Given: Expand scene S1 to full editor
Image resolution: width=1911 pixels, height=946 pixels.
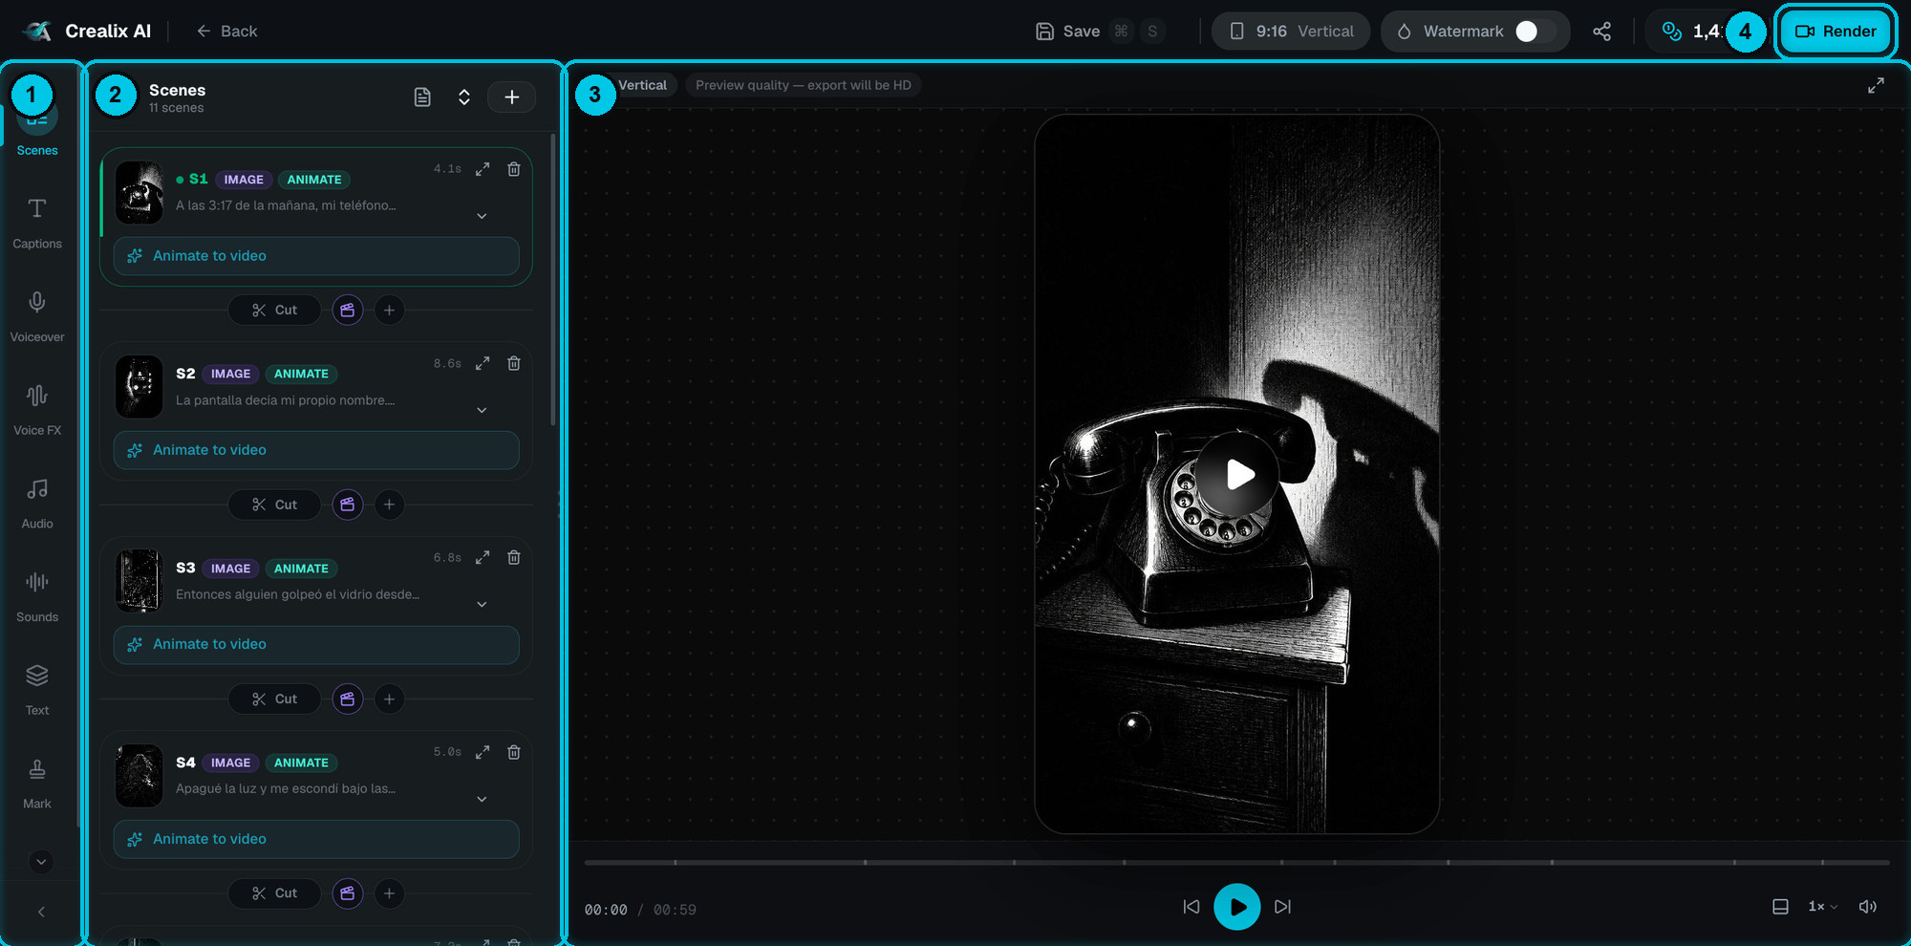Looking at the screenshot, I should (x=483, y=169).
